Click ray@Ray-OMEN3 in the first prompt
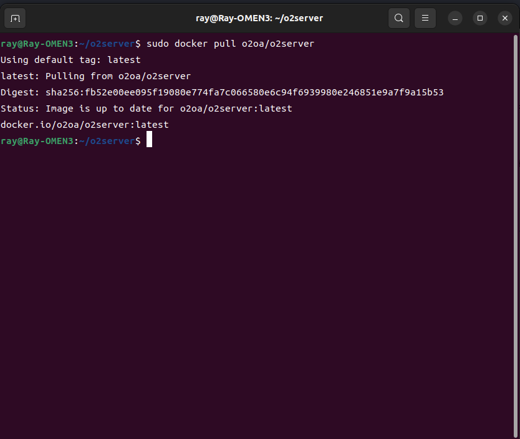Screen dimensions: 520x439 point(37,44)
